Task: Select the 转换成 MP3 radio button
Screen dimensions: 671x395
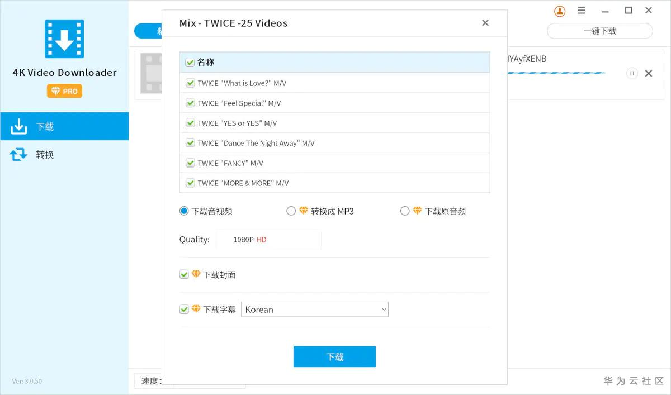Action: [291, 211]
